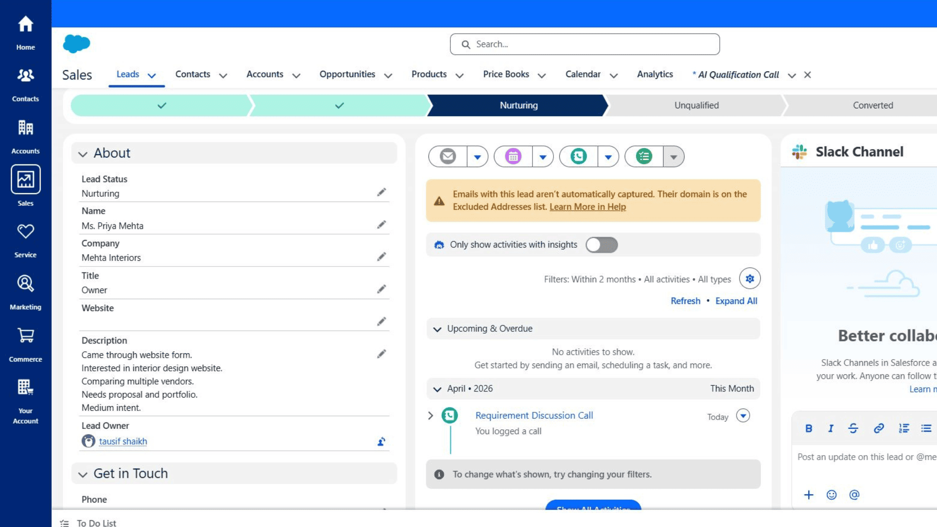This screenshot has width=937, height=527.
Task: Edit the Company field pencil icon
Action: coord(381,257)
